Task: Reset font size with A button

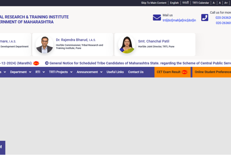Action: point(220,3)
